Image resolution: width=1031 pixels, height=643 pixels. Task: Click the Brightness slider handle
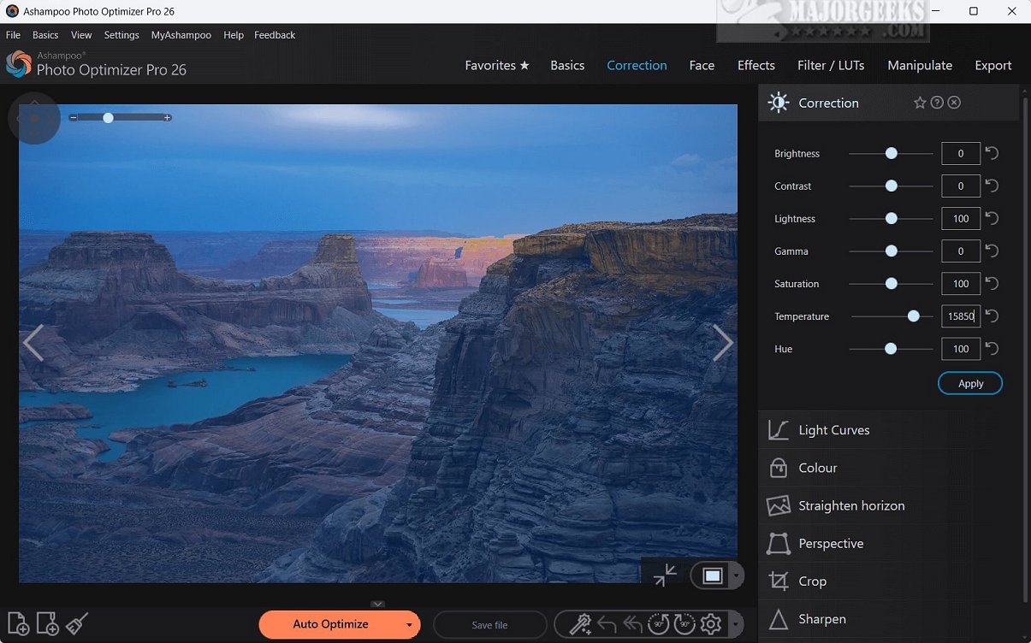click(892, 154)
